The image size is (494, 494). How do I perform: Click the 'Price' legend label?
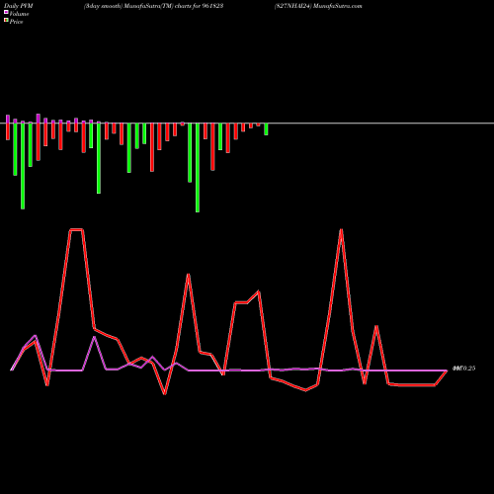[16, 22]
